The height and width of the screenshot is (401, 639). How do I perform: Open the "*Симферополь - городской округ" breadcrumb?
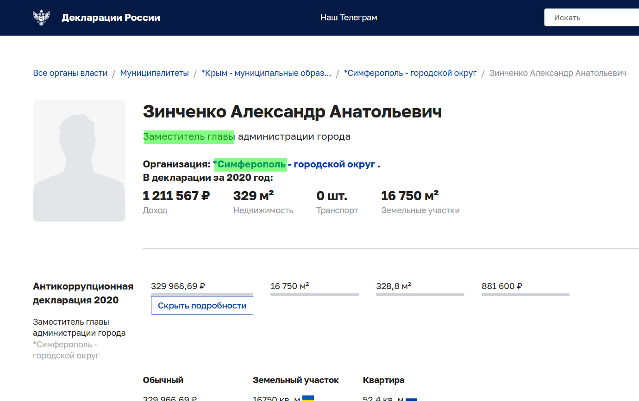pos(410,73)
